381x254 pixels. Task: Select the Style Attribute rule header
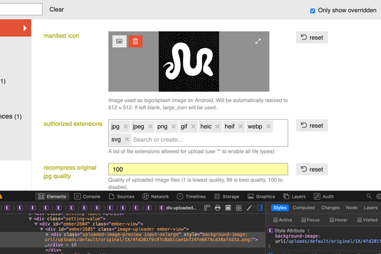(x=289, y=231)
